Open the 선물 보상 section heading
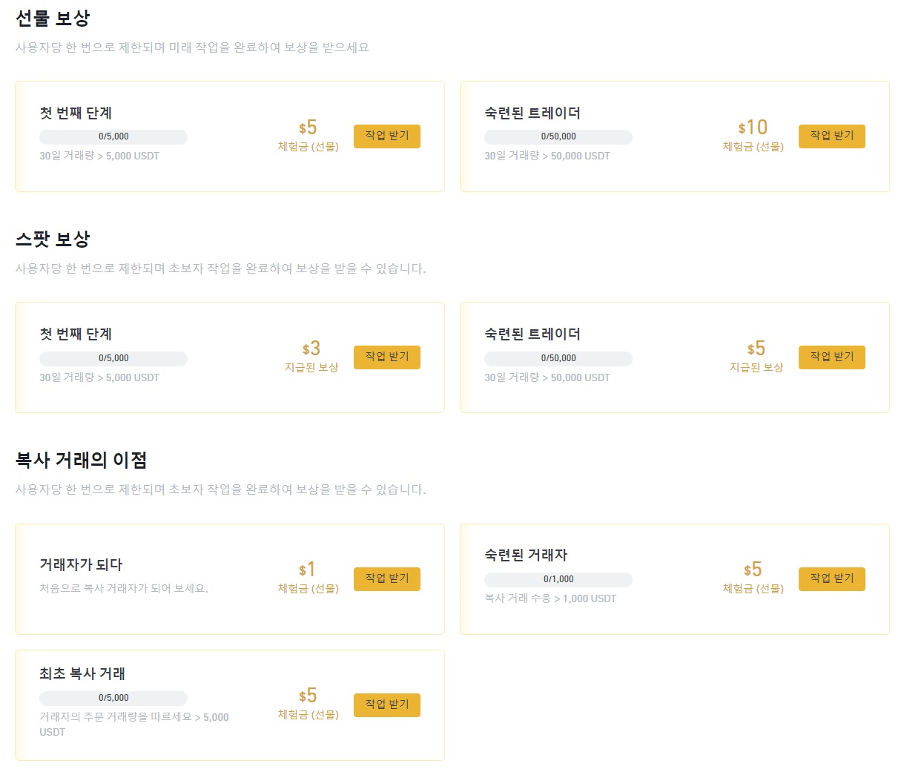Screen dimensions: 904x772 pyautogui.click(x=53, y=18)
